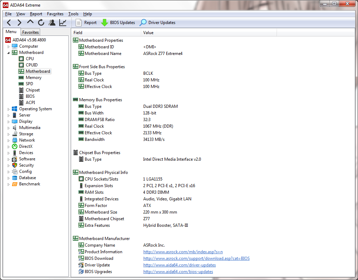Viewport: 358px width, 280px height.
Task: Open Driver Updates from the toolbar
Action: [x=158, y=23]
